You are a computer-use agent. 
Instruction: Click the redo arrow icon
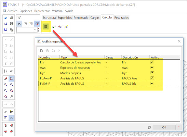point(12,104)
